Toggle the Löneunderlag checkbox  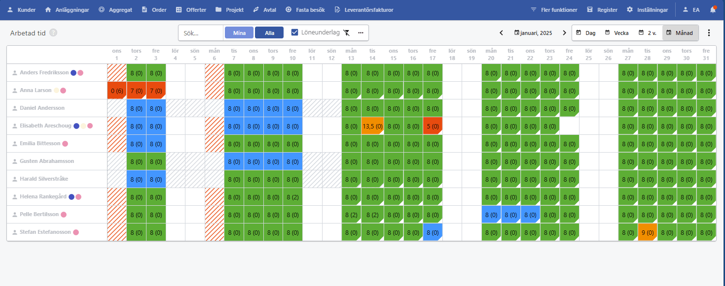[295, 32]
